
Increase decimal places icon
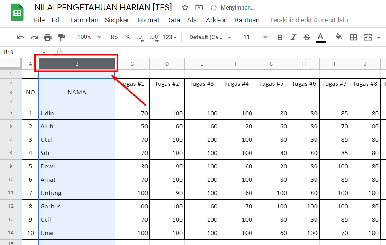pos(154,38)
